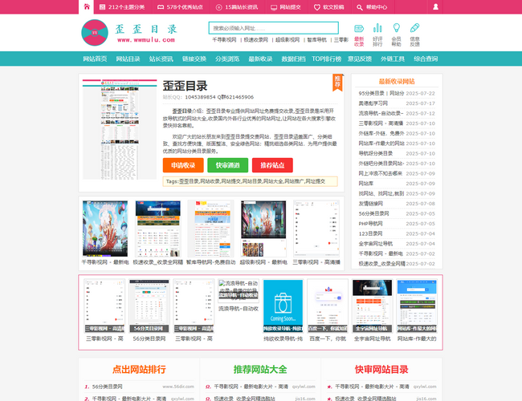Go to 网站目录 in navigation bar
Screen dimensions: 522x401
click(128, 59)
